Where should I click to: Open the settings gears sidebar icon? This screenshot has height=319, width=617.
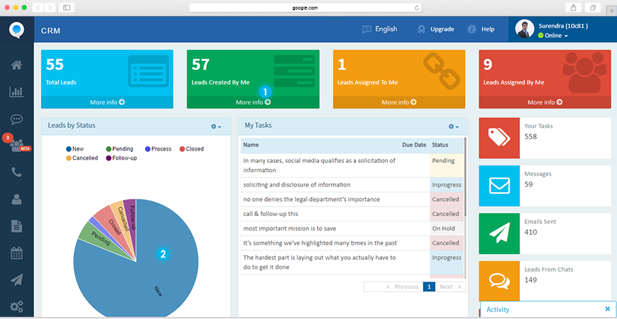[16, 307]
